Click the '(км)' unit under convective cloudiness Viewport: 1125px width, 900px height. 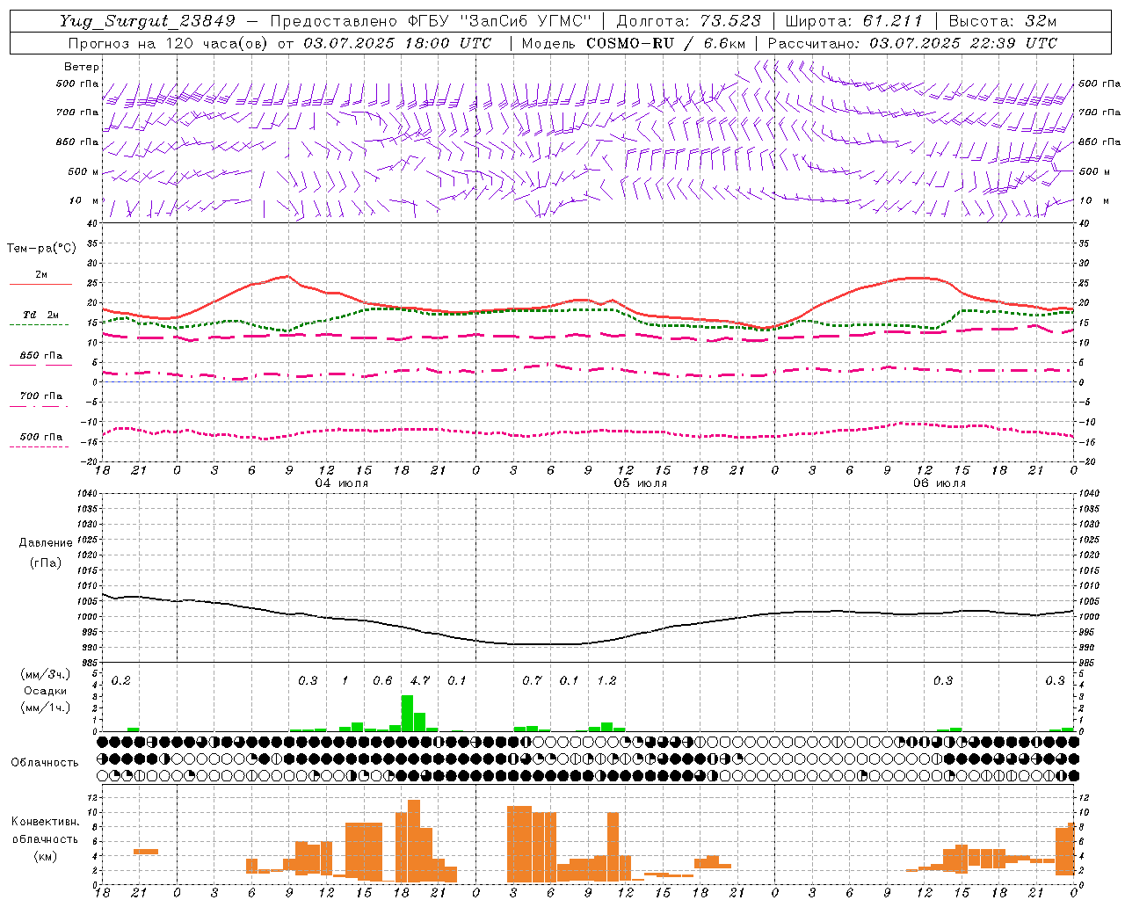click(x=46, y=856)
